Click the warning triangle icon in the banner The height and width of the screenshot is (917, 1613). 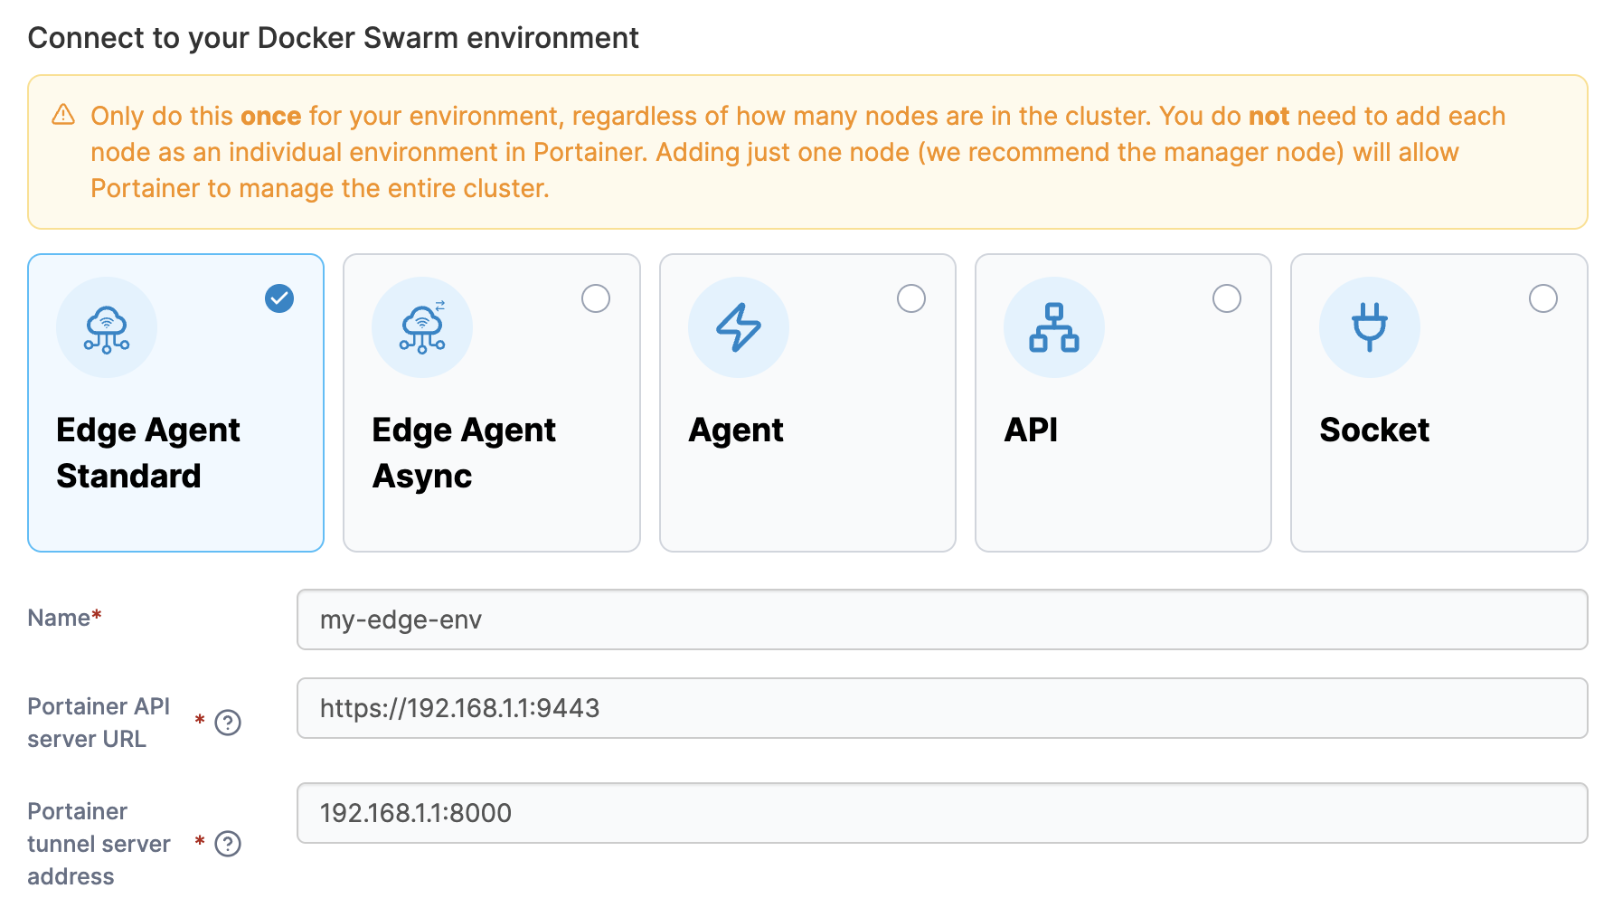tap(63, 115)
